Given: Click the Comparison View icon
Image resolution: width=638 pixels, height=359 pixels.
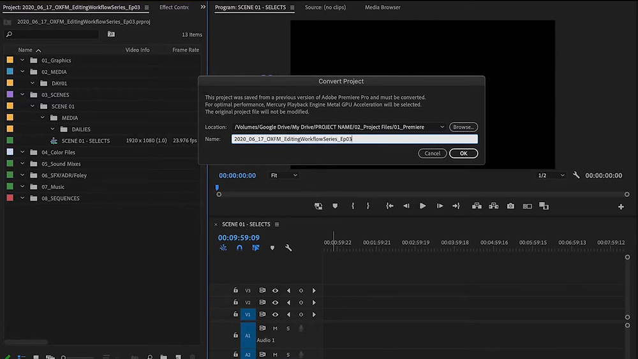Looking at the screenshot, I should (528, 206).
